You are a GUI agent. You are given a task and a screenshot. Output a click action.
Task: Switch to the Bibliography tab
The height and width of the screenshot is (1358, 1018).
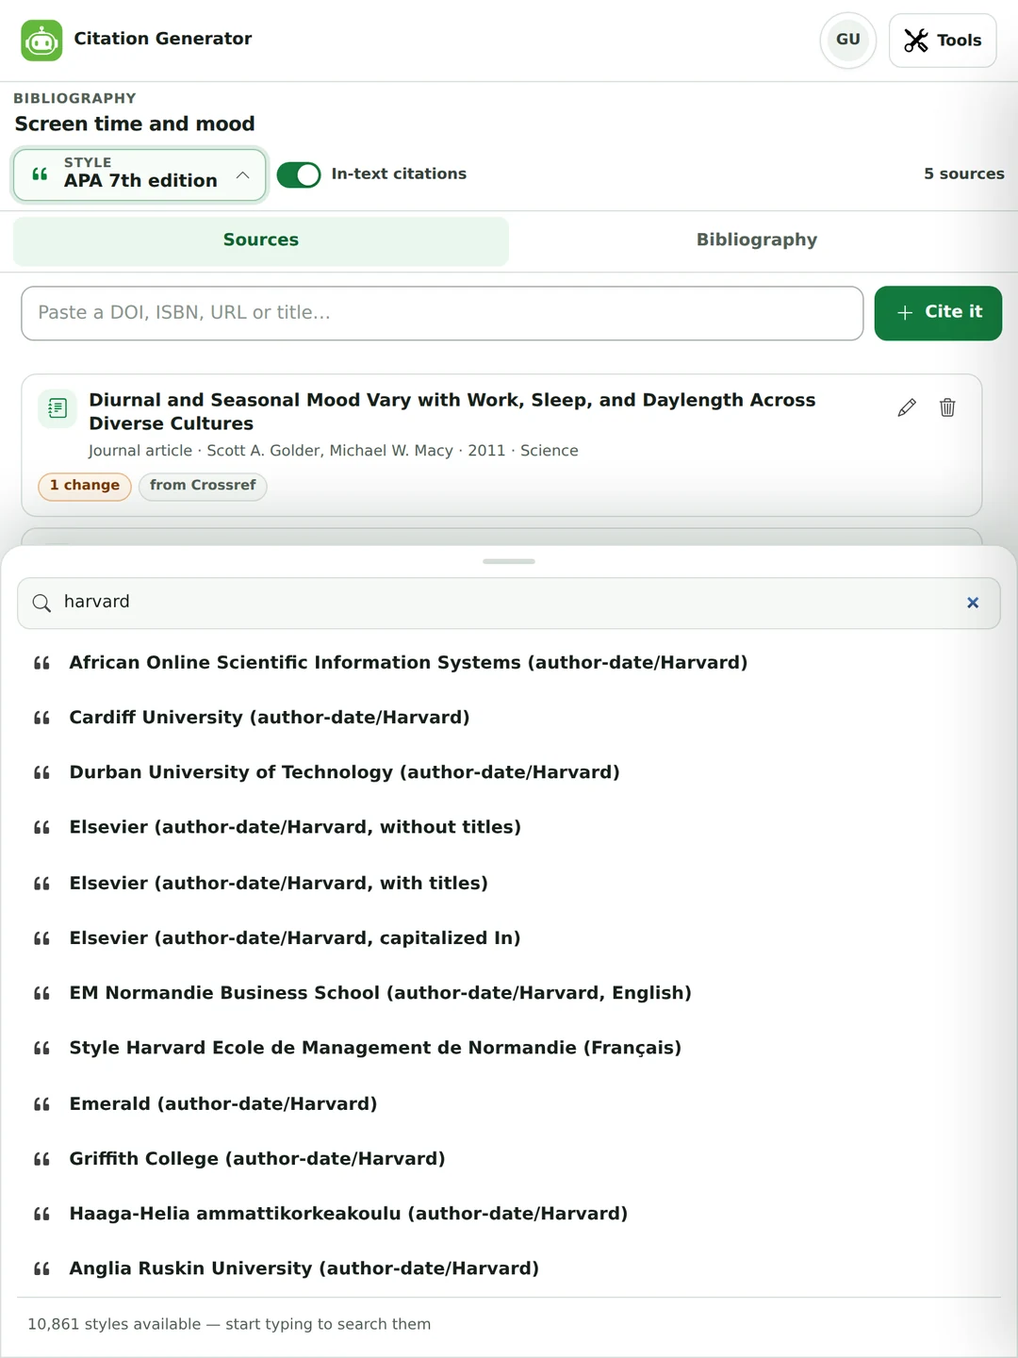tap(757, 240)
